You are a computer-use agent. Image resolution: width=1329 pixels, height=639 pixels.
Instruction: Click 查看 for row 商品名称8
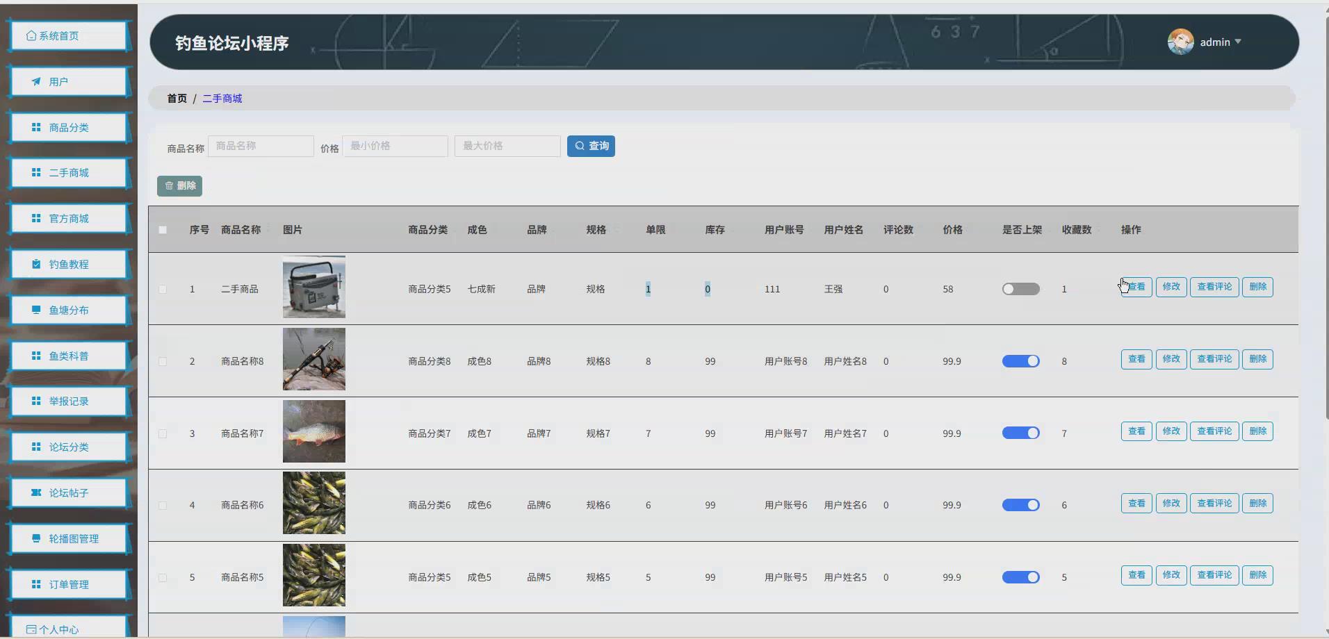pos(1136,359)
